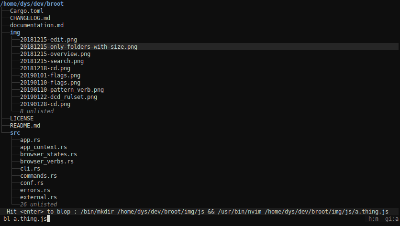Viewport: 400px width, 226px height.
Task: Click the 26 unlisted entry under src
Action: click(39, 204)
